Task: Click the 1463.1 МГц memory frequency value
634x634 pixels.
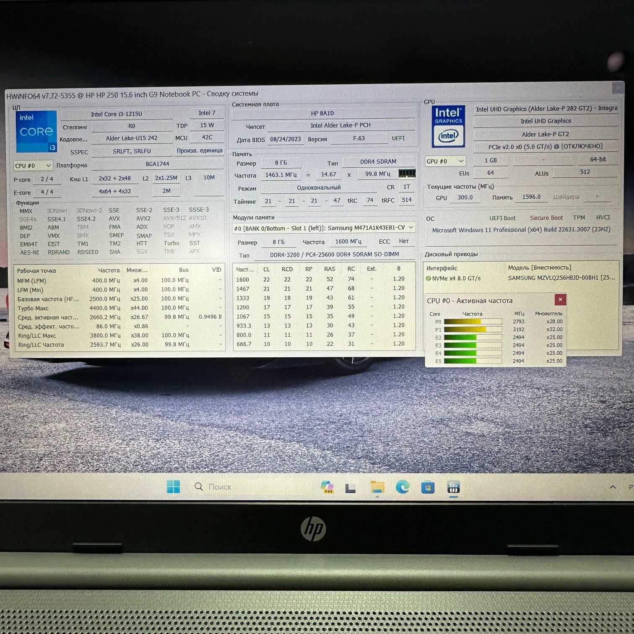Action: (x=281, y=174)
